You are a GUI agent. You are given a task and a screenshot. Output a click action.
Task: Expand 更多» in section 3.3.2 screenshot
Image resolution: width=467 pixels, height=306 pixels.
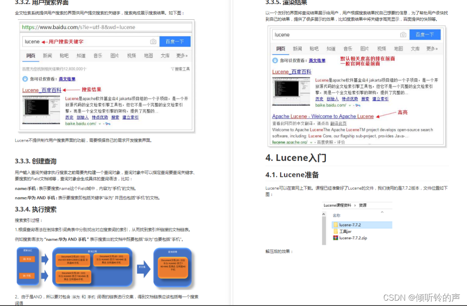click(x=182, y=56)
